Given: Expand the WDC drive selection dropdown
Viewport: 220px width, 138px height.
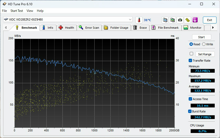Looking at the screenshot, I should 130,19.
